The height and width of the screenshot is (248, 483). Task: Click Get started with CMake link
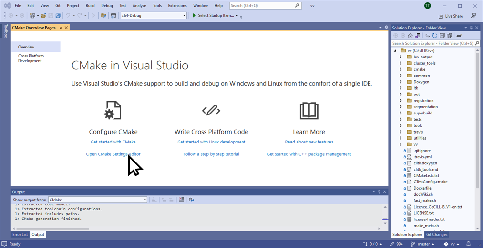113,142
